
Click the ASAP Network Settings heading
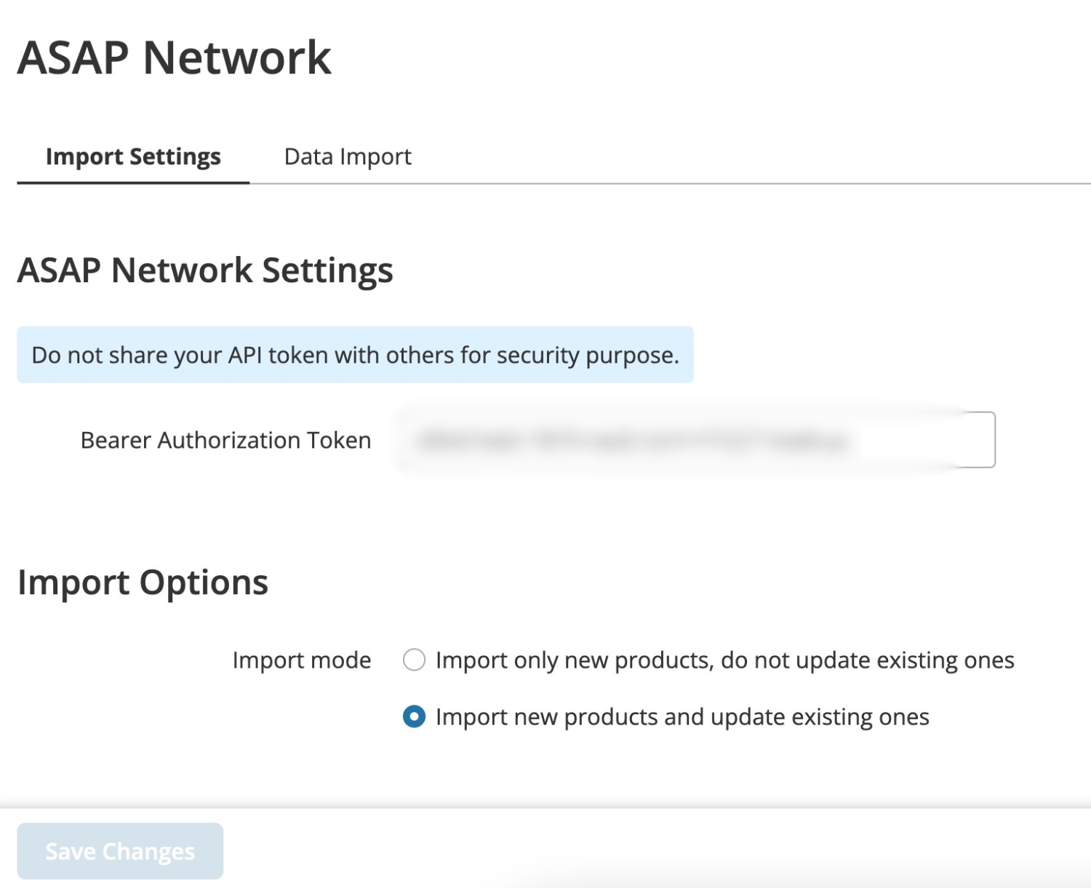pos(206,270)
